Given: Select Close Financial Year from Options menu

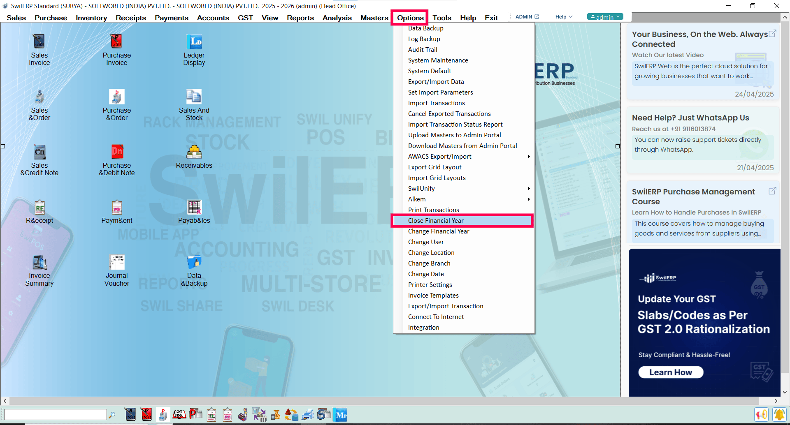Looking at the screenshot, I should coord(436,221).
